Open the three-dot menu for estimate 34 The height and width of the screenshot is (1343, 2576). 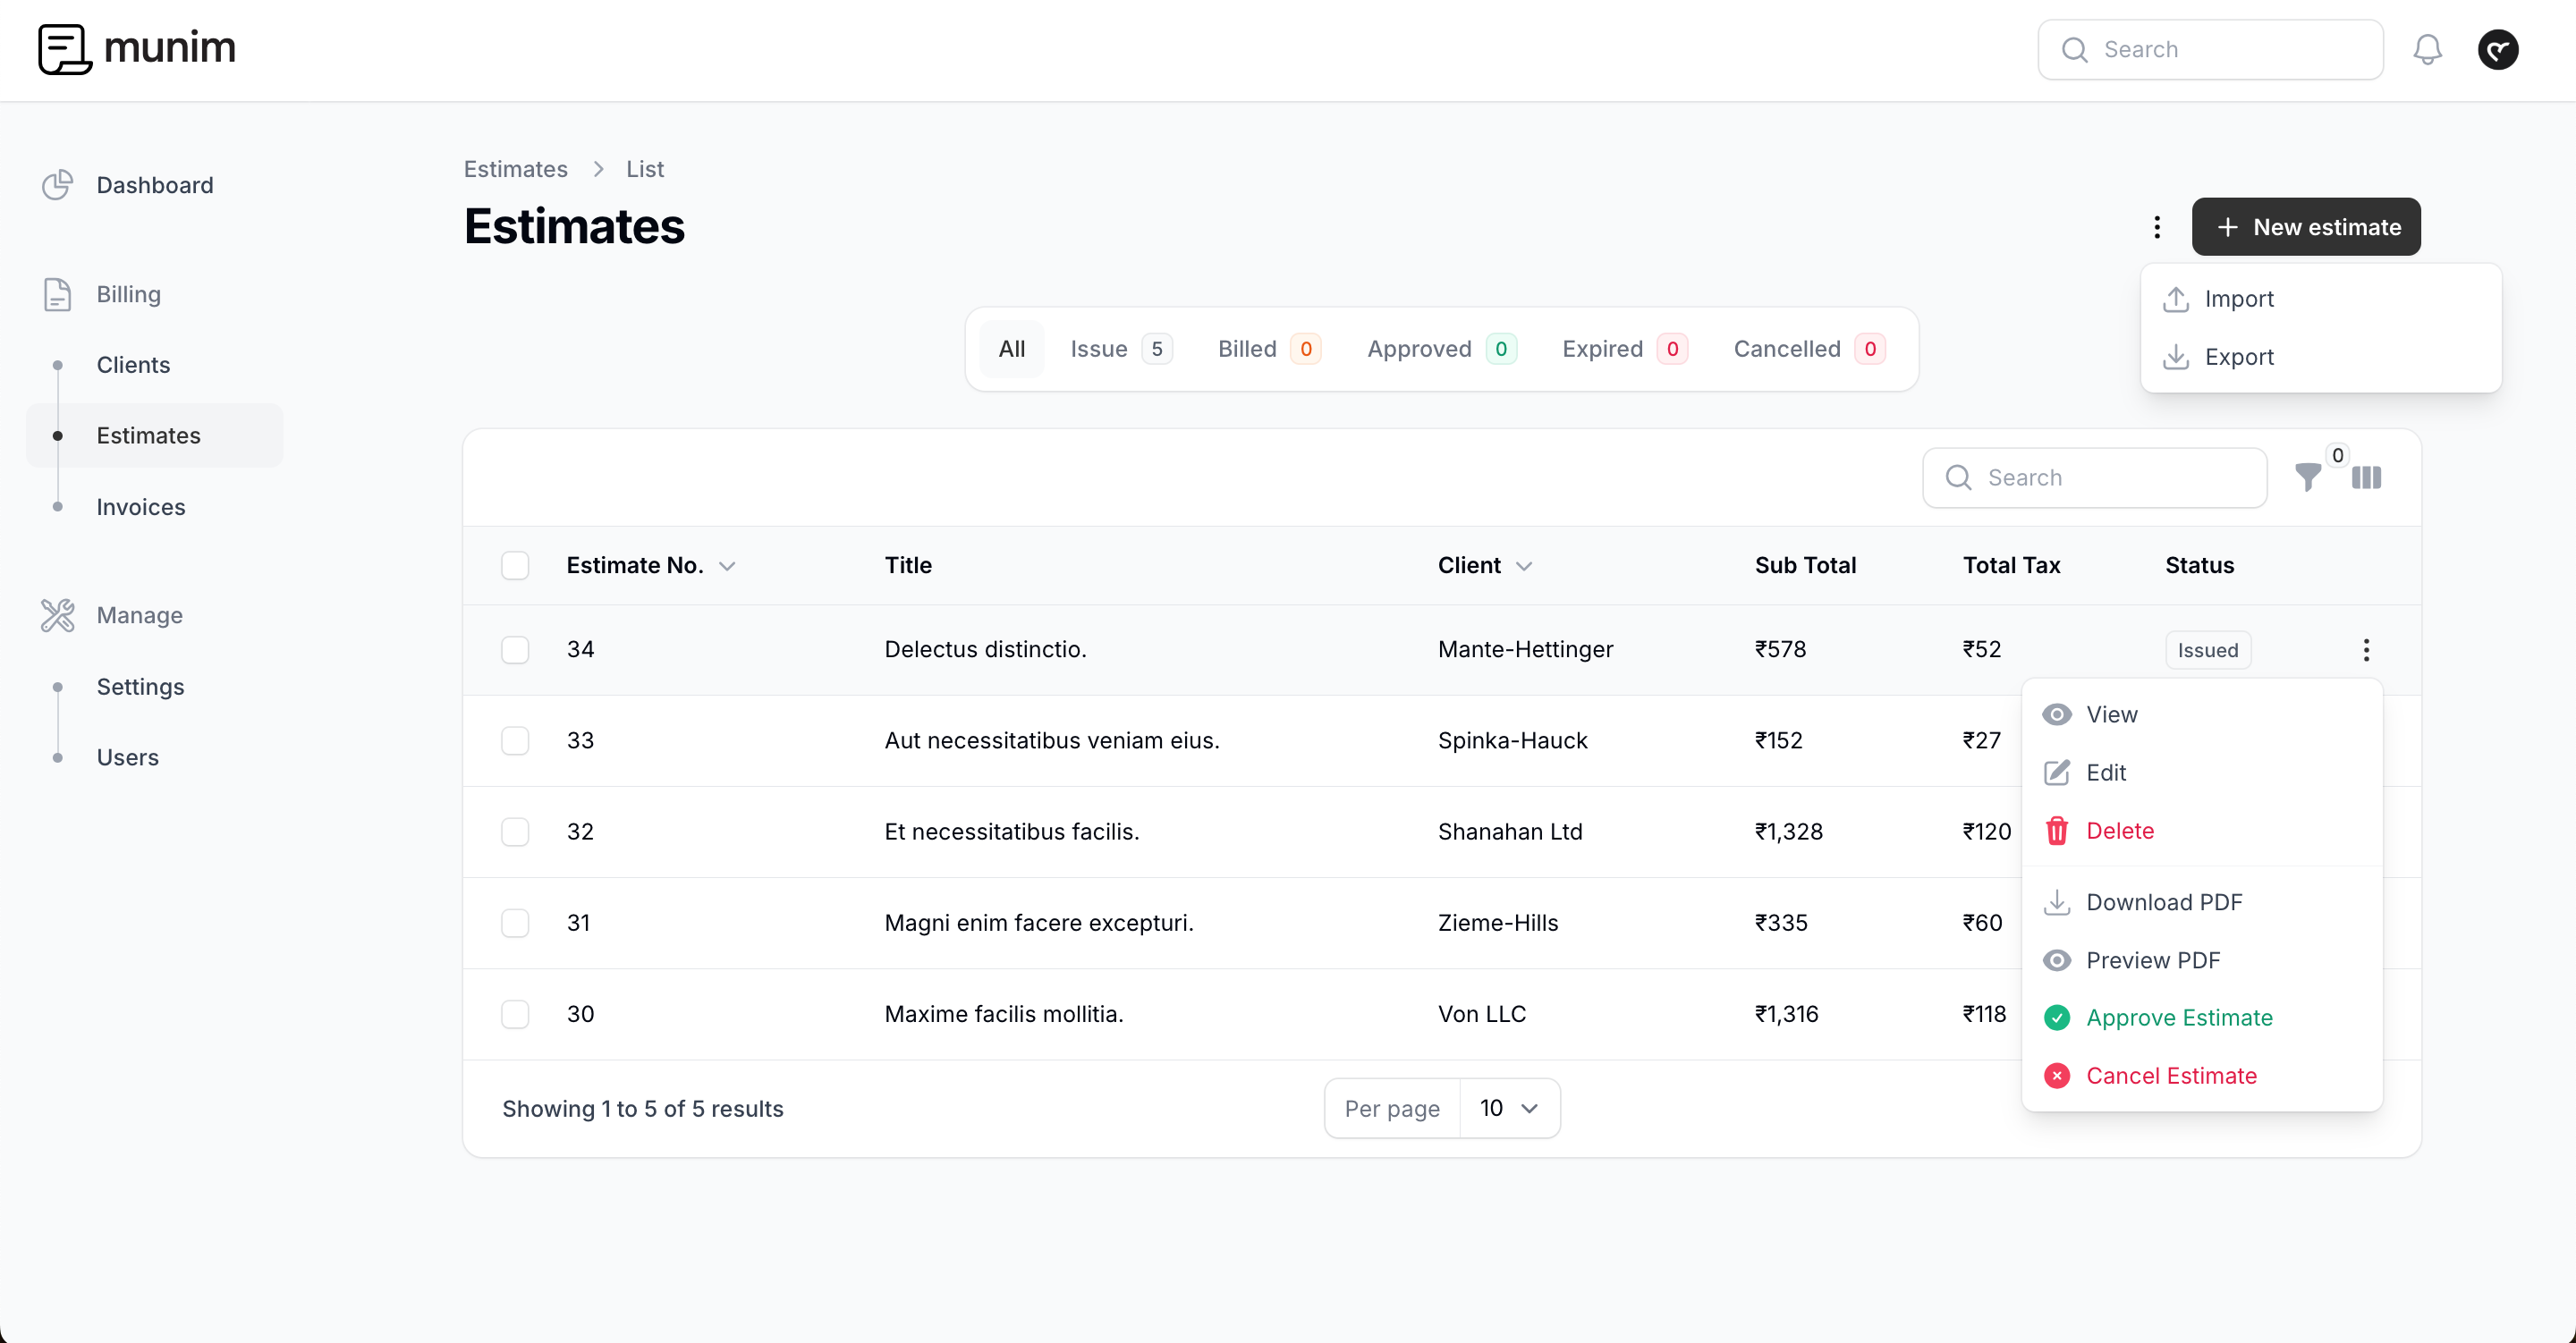[2366, 649]
